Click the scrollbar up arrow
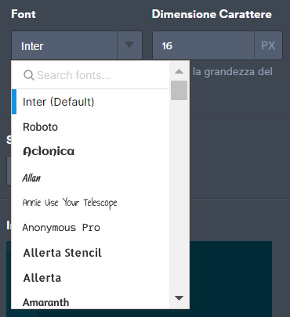Screen dimensions: 290x317 coord(179,71)
